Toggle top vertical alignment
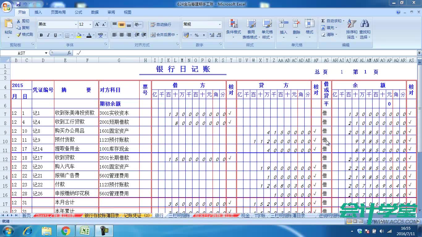This screenshot has height=237, width=422. coord(115,24)
